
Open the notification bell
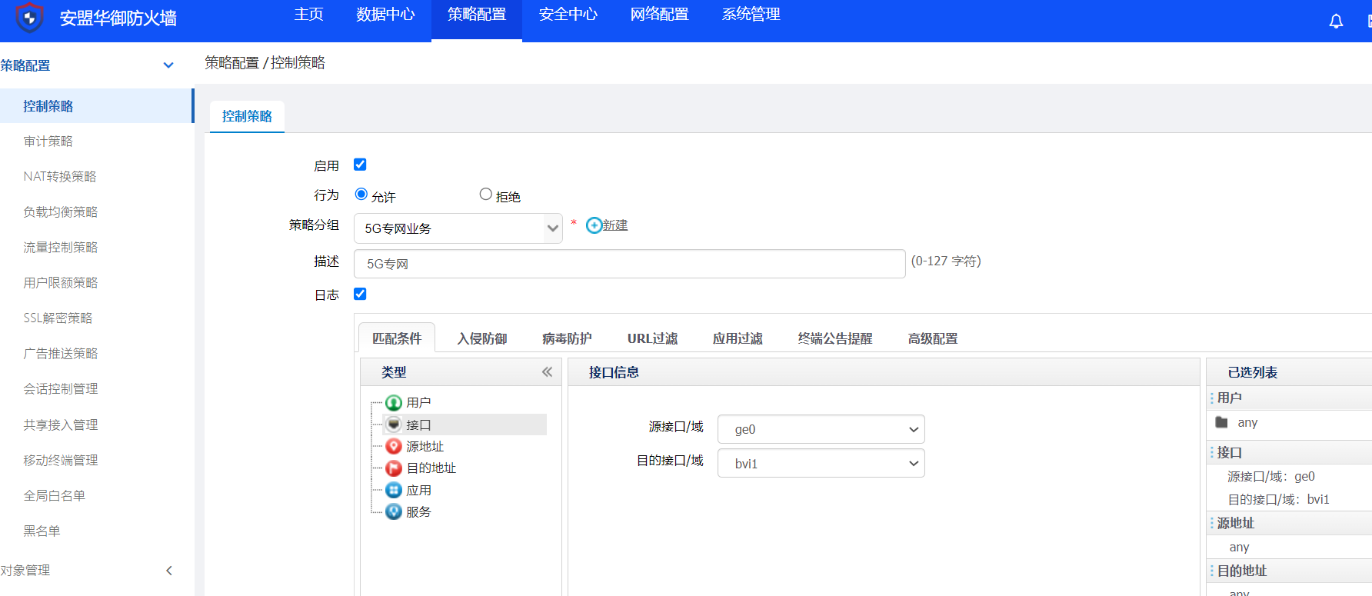pos(1336,22)
